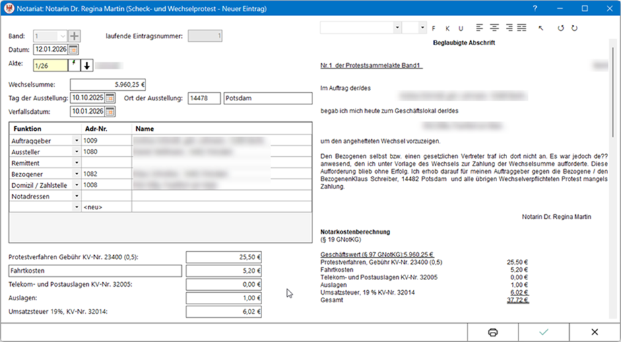
Task: Justify text in editor
Action: click(x=522, y=28)
